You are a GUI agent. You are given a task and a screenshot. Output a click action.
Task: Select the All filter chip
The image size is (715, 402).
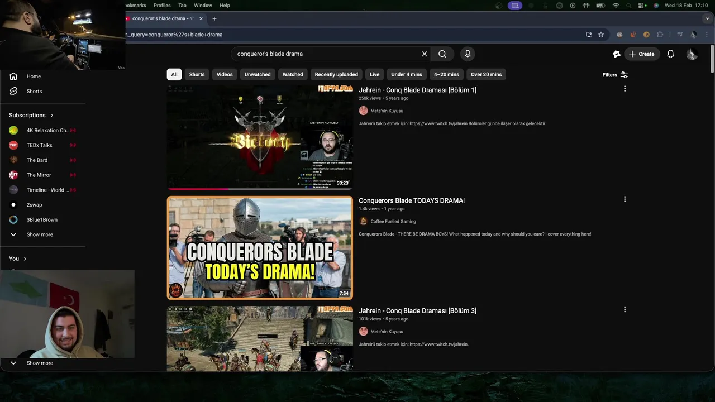pyautogui.click(x=174, y=74)
